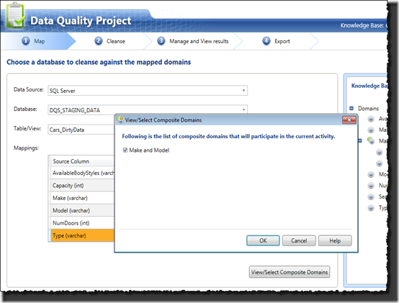This screenshot has height=303, width=399.
Task: Click the Cancel button
Action: (x=299, y=240)
